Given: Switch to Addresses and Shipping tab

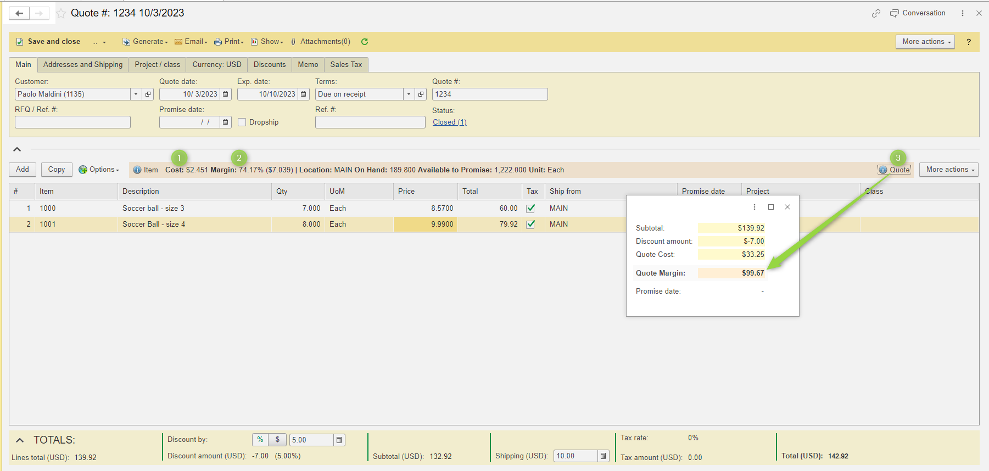Looking at the screenshot, I should click(83, 65).
